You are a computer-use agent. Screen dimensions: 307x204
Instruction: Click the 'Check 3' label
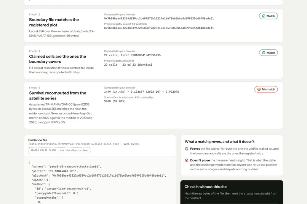[34, 51]
